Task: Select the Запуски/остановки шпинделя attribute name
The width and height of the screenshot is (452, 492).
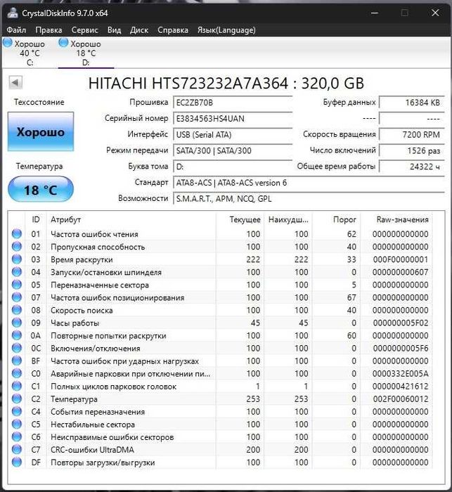Action: [x=106, y=272]
